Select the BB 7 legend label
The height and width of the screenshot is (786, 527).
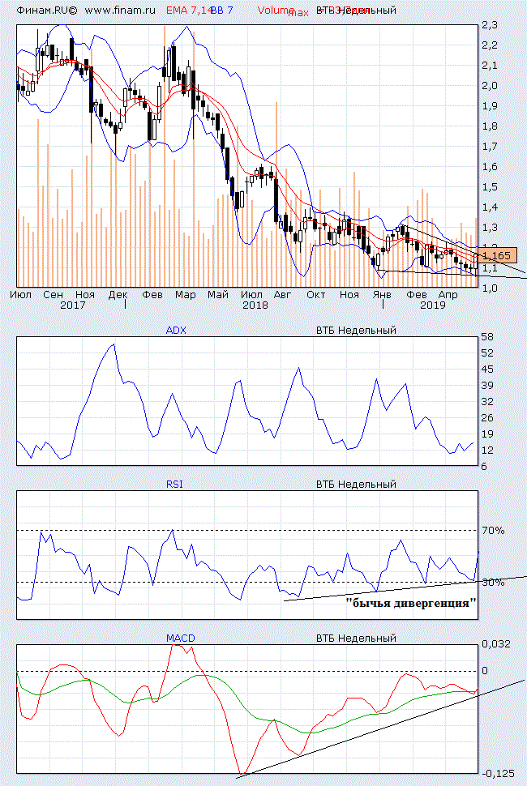pyautogui.click(x=222, y=10)
